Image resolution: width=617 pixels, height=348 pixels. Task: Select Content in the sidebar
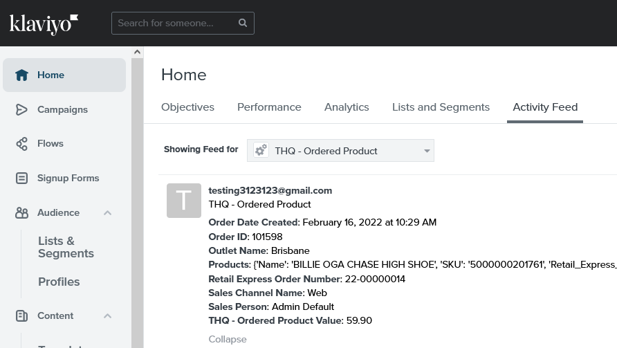[x=55, y=315]
